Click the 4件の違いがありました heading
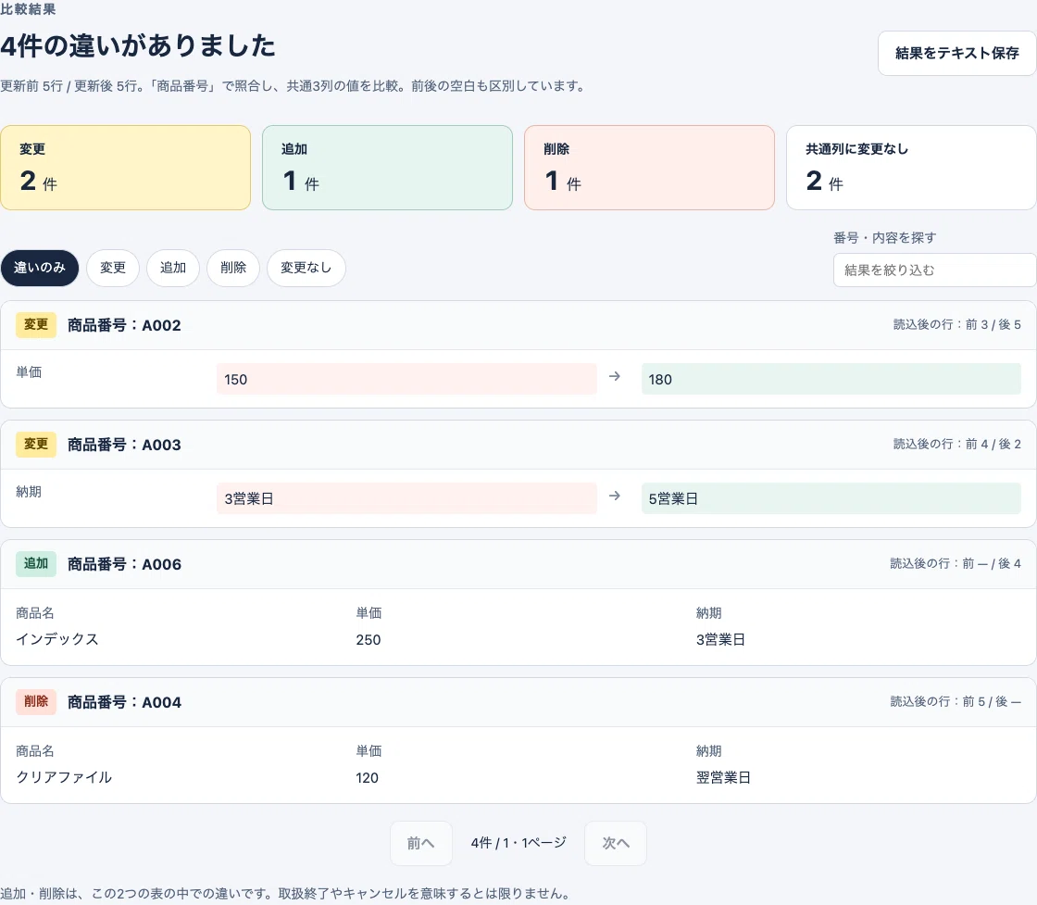The image size is (1037, 905). 138,46
